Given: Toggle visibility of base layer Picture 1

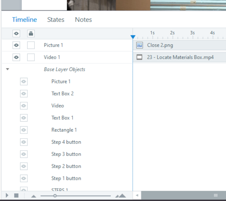Looking at the screenshot, I should [24, 81].
